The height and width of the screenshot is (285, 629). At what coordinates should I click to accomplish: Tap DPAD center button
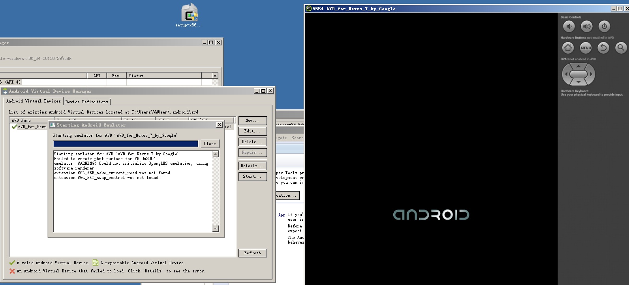[x=578, y=74]
